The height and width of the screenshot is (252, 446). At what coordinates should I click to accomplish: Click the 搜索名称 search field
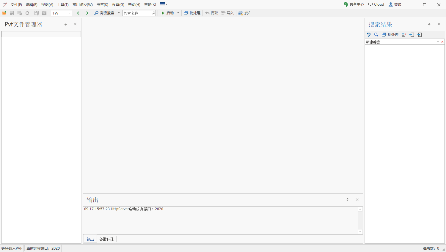137,13
